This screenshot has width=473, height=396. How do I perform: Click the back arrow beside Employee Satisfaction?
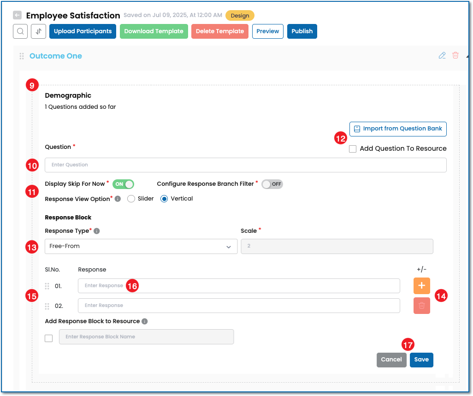point(17,15)
